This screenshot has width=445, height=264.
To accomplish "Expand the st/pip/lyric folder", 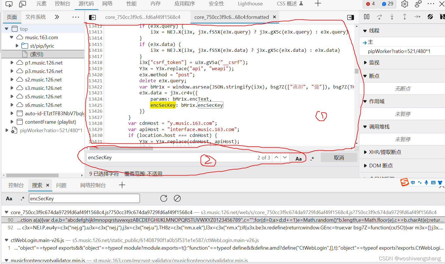I will pyautogui.click(x=17, y=46).
